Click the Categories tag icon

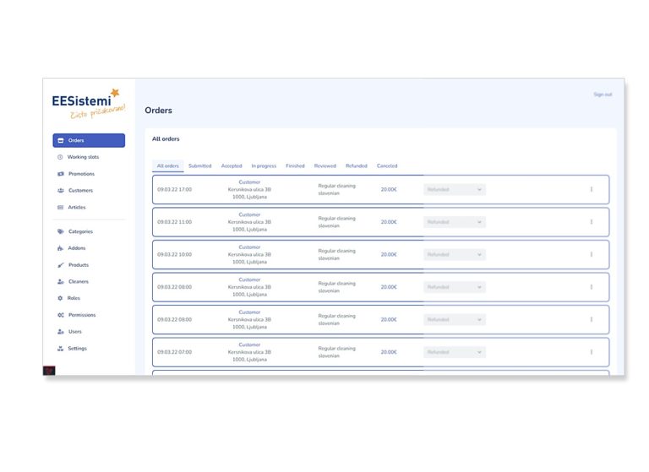coord(61,231)
